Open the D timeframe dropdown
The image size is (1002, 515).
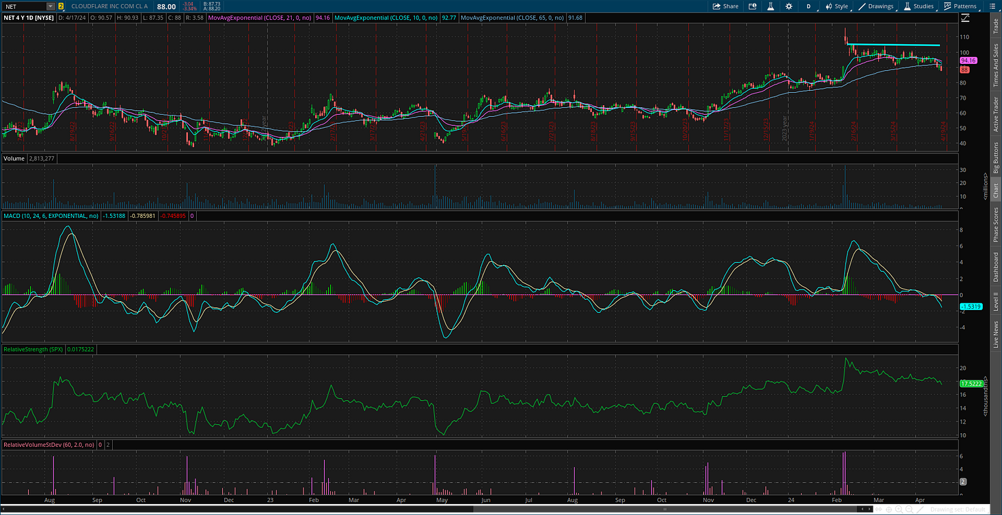pyautogui.click(x=809, y=6)
